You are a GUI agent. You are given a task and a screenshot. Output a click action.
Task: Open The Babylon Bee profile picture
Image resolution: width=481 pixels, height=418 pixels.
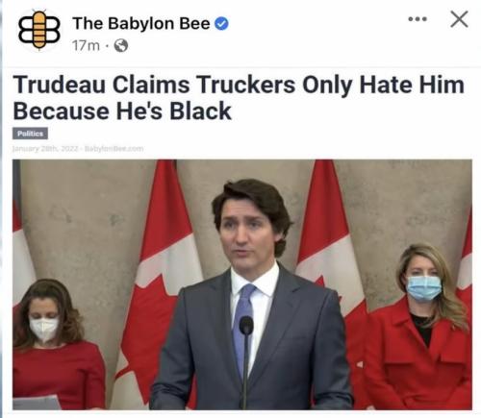(39, 30)
